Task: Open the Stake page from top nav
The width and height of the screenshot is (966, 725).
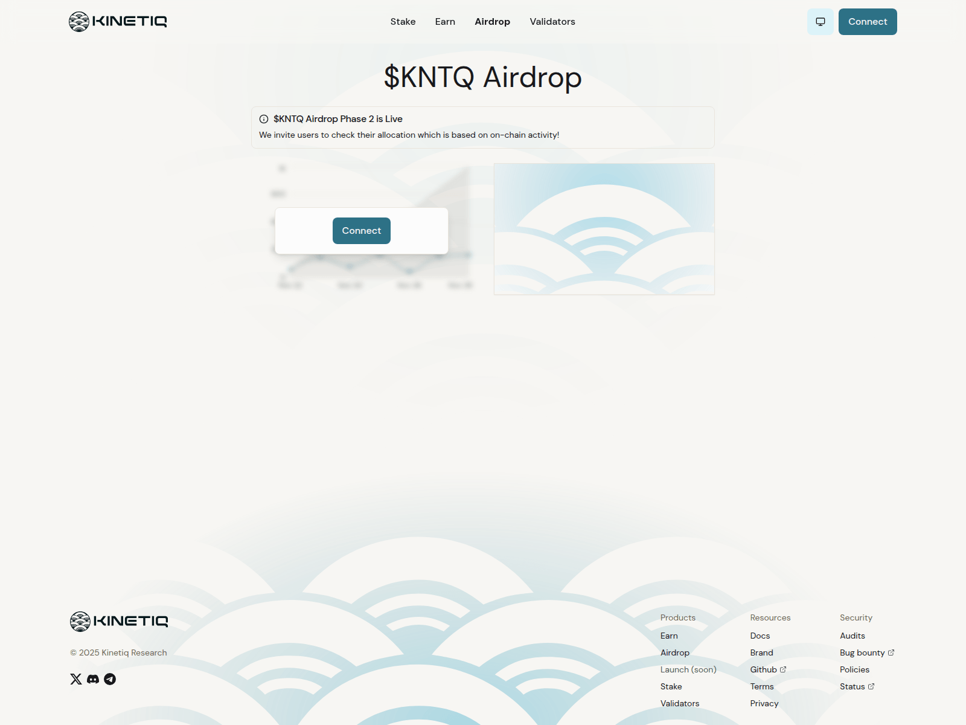Action: tap(402, 21)
